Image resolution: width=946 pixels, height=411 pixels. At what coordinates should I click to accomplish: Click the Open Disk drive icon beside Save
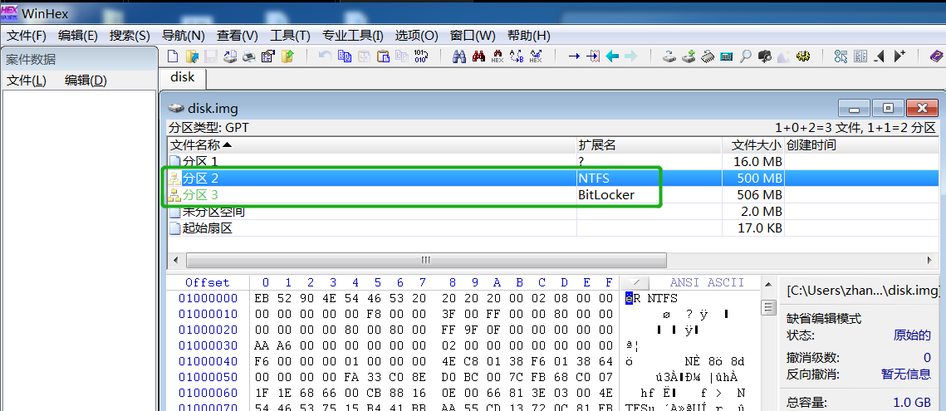tap(230, 56)
